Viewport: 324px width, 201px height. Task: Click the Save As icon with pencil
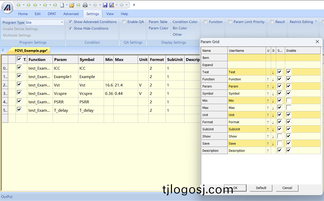[x=112, y=5]
